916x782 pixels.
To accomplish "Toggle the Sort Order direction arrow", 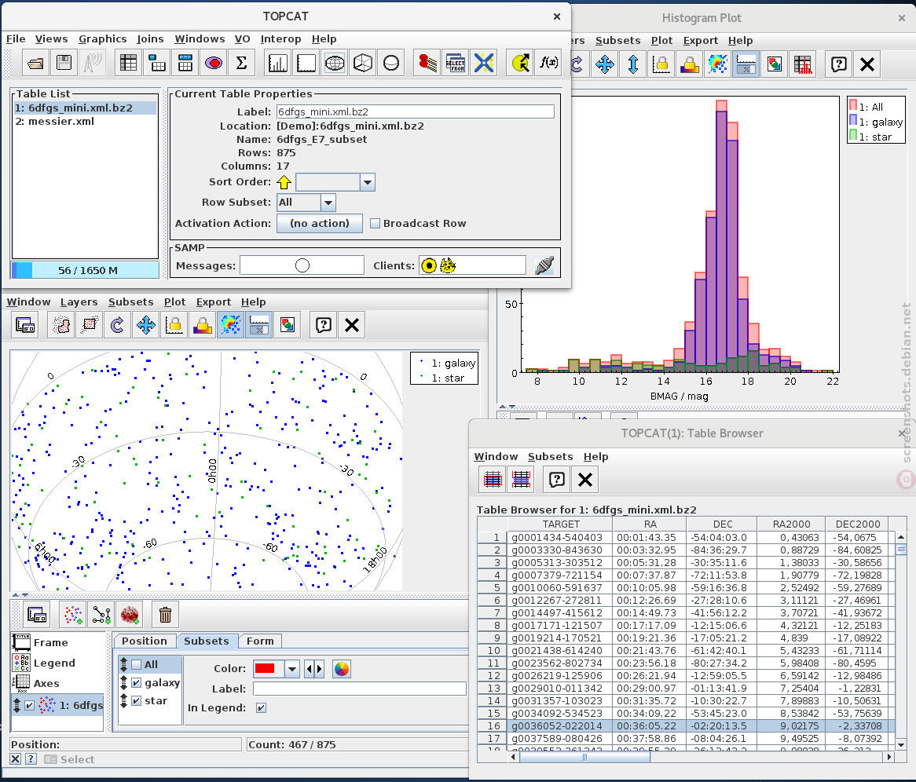I will click(284, 182).
